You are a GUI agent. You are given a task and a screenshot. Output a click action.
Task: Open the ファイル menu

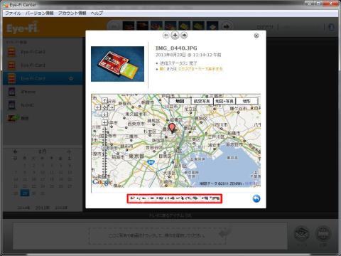coord(13,13)
